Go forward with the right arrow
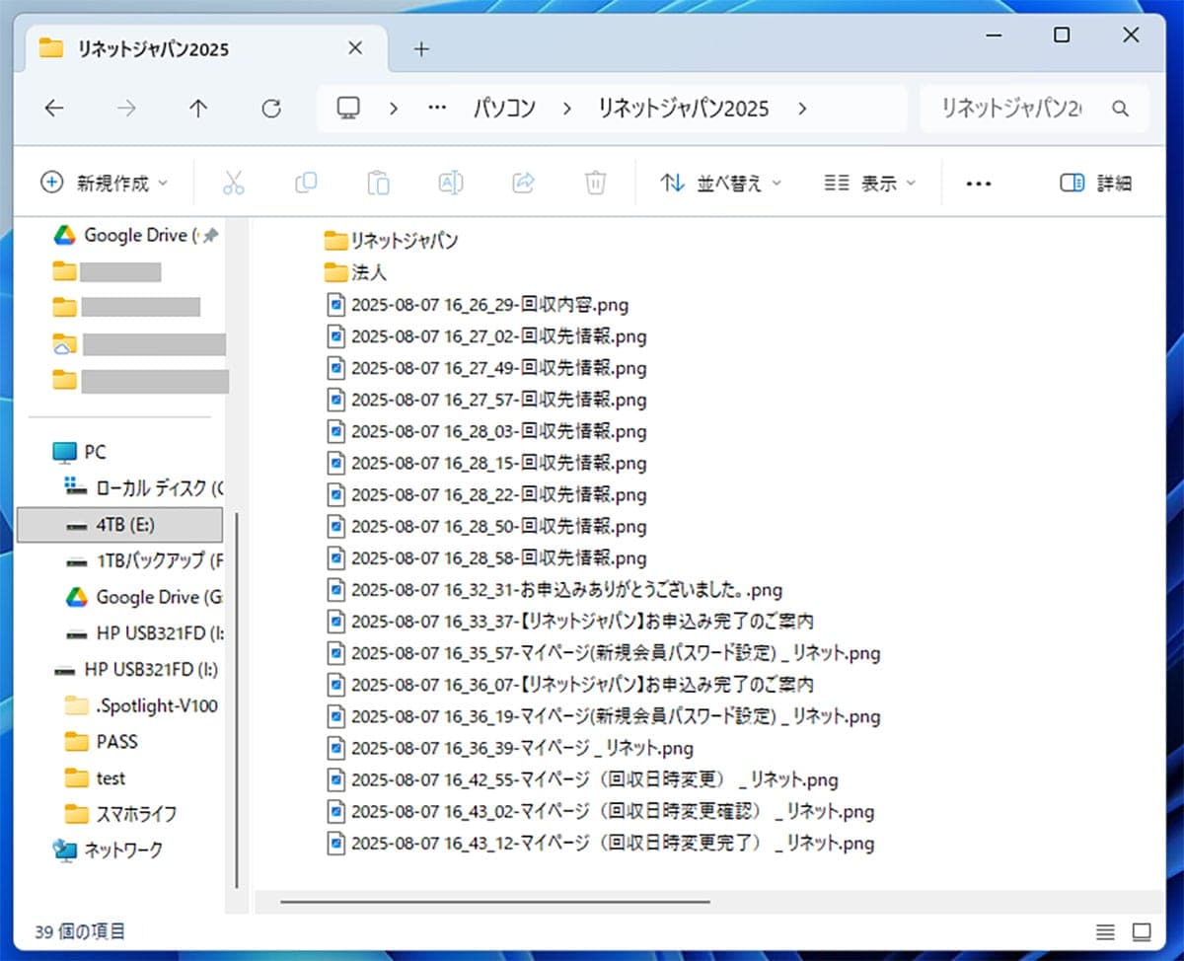1184x961 pixels. point(126,109)
